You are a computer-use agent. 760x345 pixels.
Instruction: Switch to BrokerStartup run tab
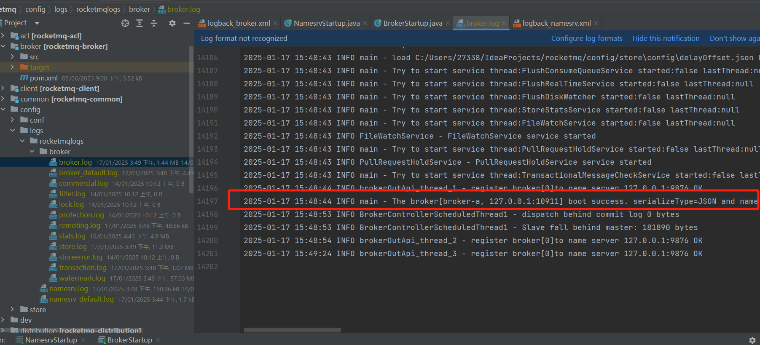(x=129, y=340)
